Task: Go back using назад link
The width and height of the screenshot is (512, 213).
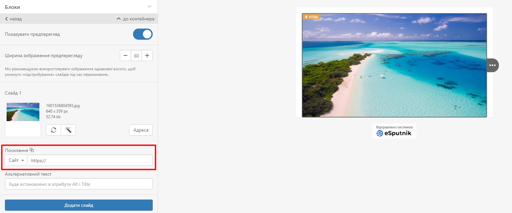Action: (x=13, y=19)
